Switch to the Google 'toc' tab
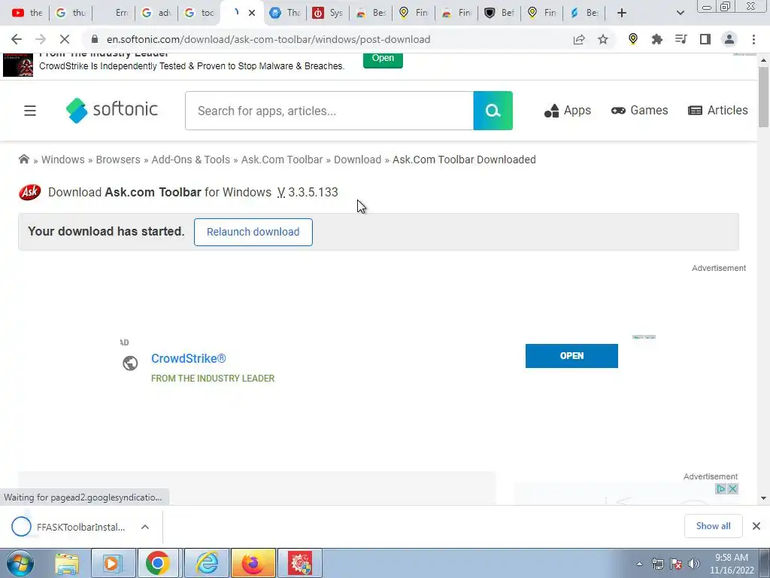The height and width of the screenshot is (578, 770). point(199,13)
